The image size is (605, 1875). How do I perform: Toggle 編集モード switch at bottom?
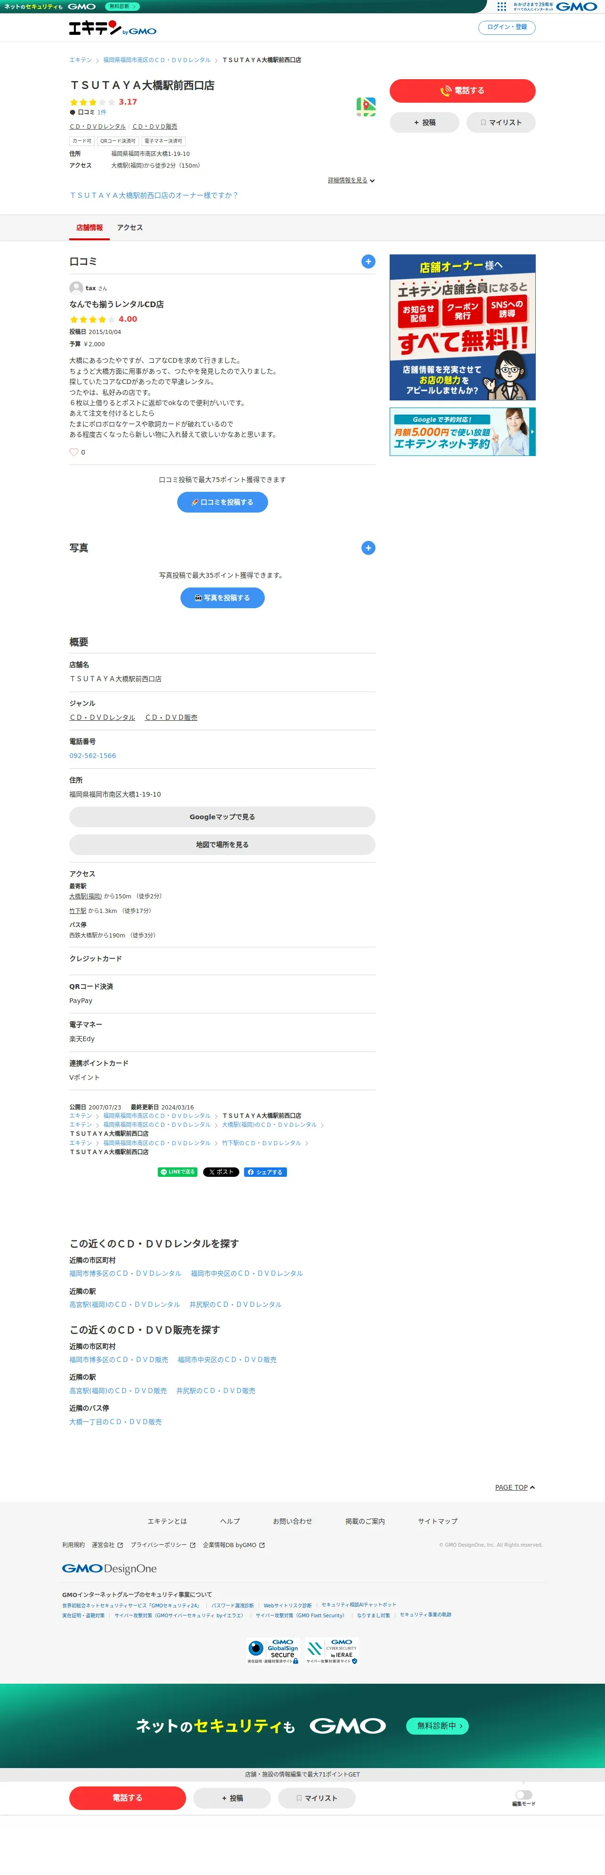[x=523, y=1794]
